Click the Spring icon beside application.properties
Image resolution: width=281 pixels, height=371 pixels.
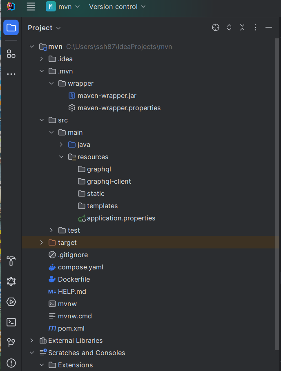click(82, 218)
